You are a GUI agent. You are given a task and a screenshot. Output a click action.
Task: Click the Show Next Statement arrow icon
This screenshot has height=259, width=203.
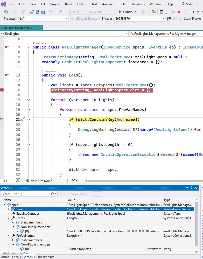point(192,12)
